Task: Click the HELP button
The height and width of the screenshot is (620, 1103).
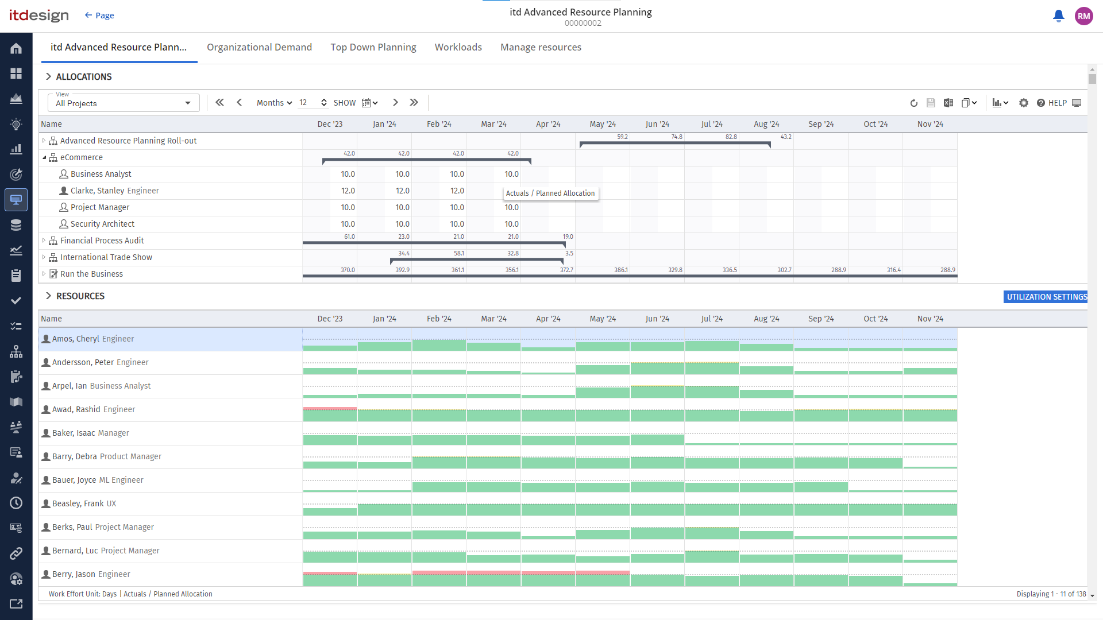Action: [x=1052, y=103]
